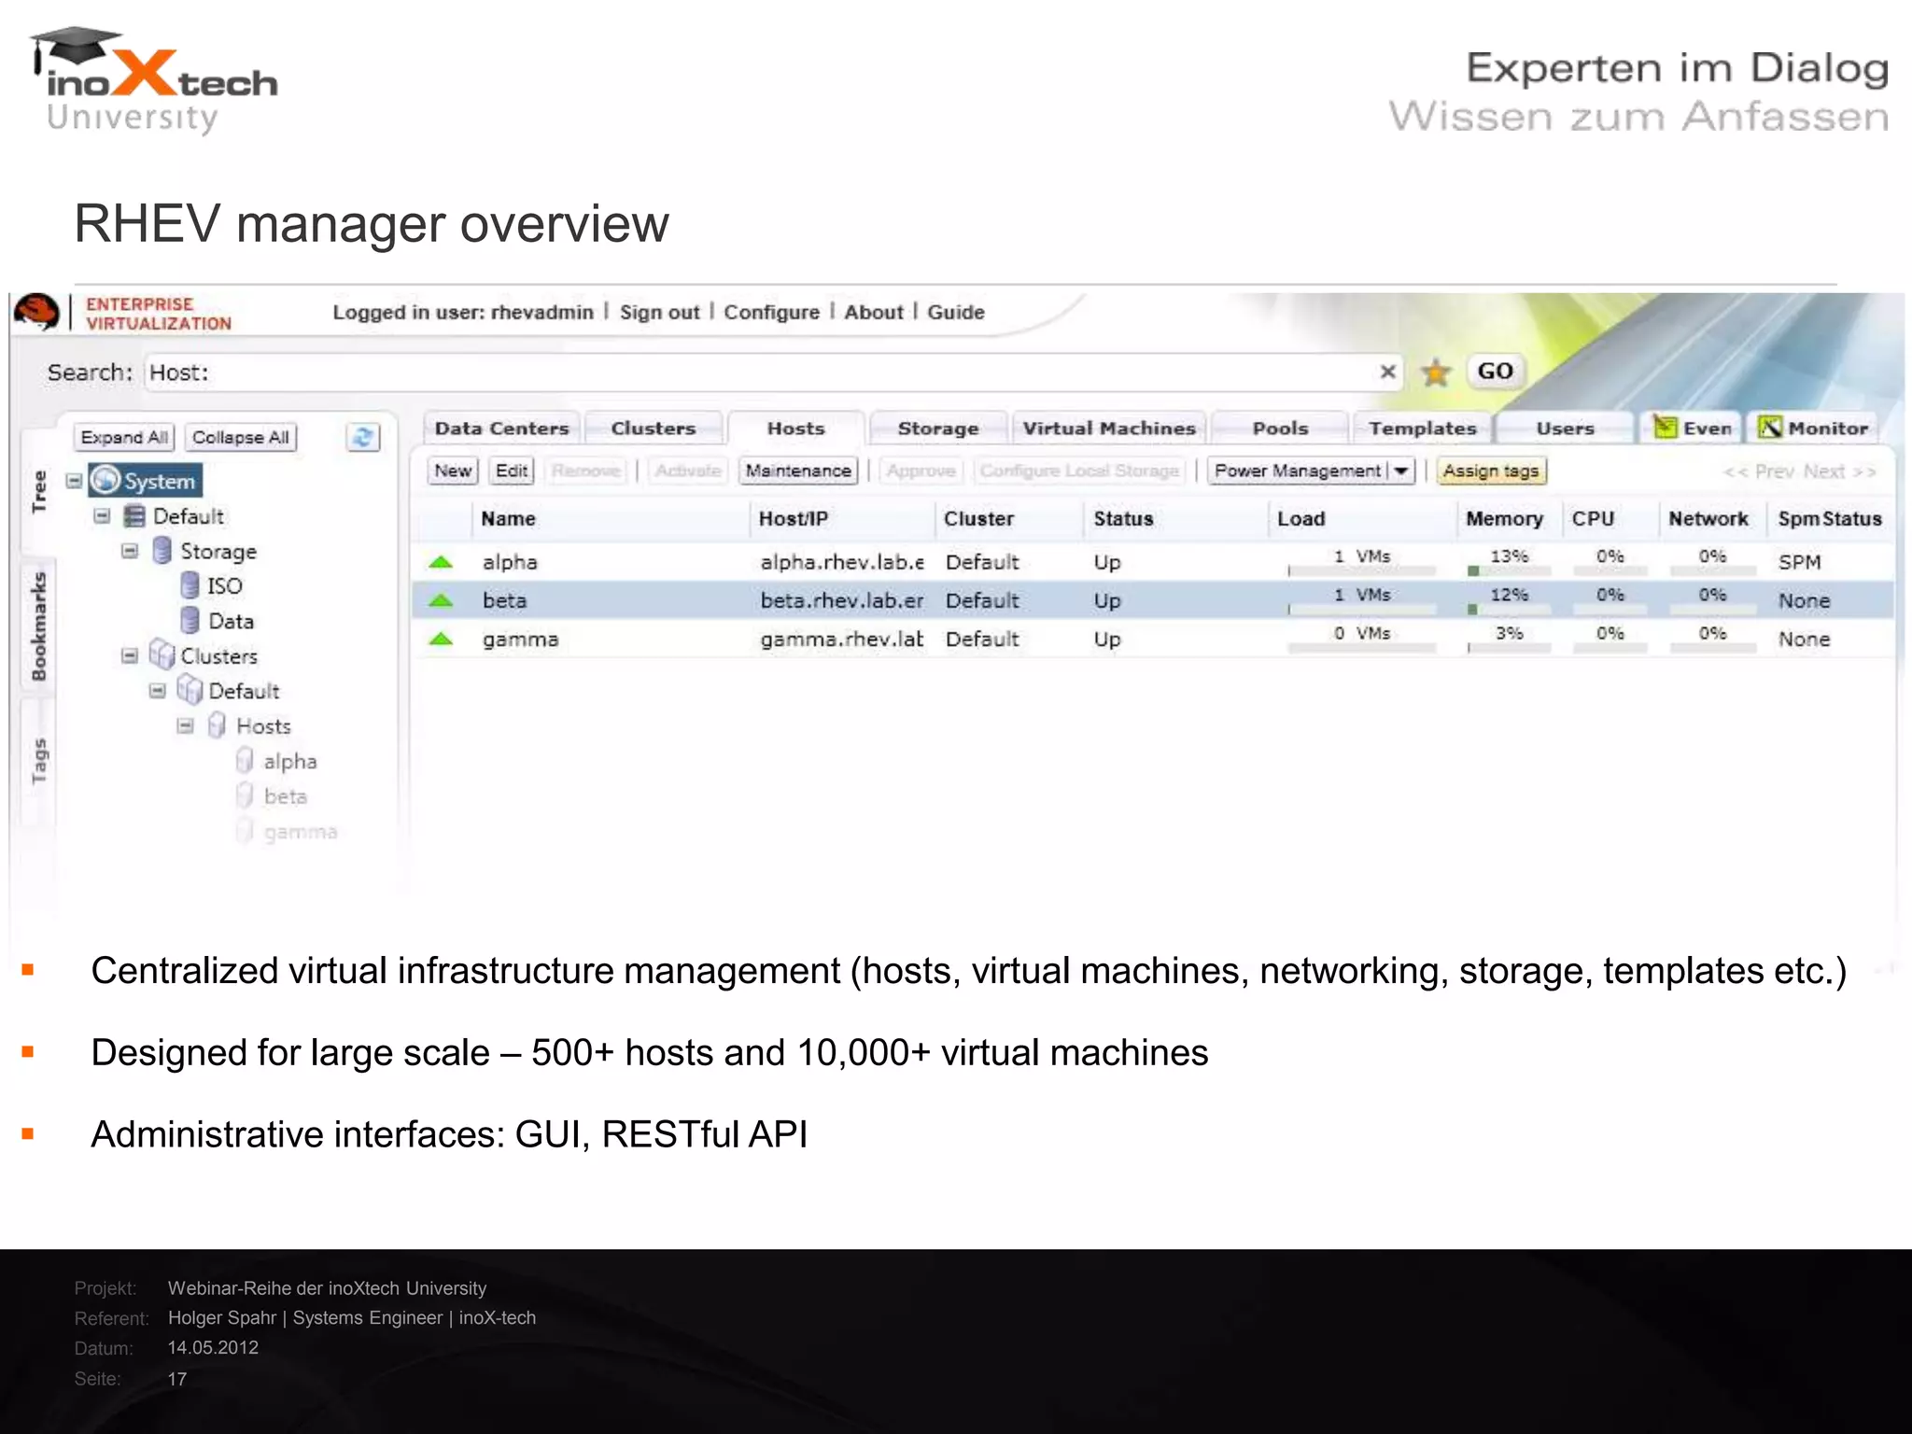The width and height of the screenshot is (1912, 1434).
Task: Open the Bookmarks side tab
Action: (38, 626)
